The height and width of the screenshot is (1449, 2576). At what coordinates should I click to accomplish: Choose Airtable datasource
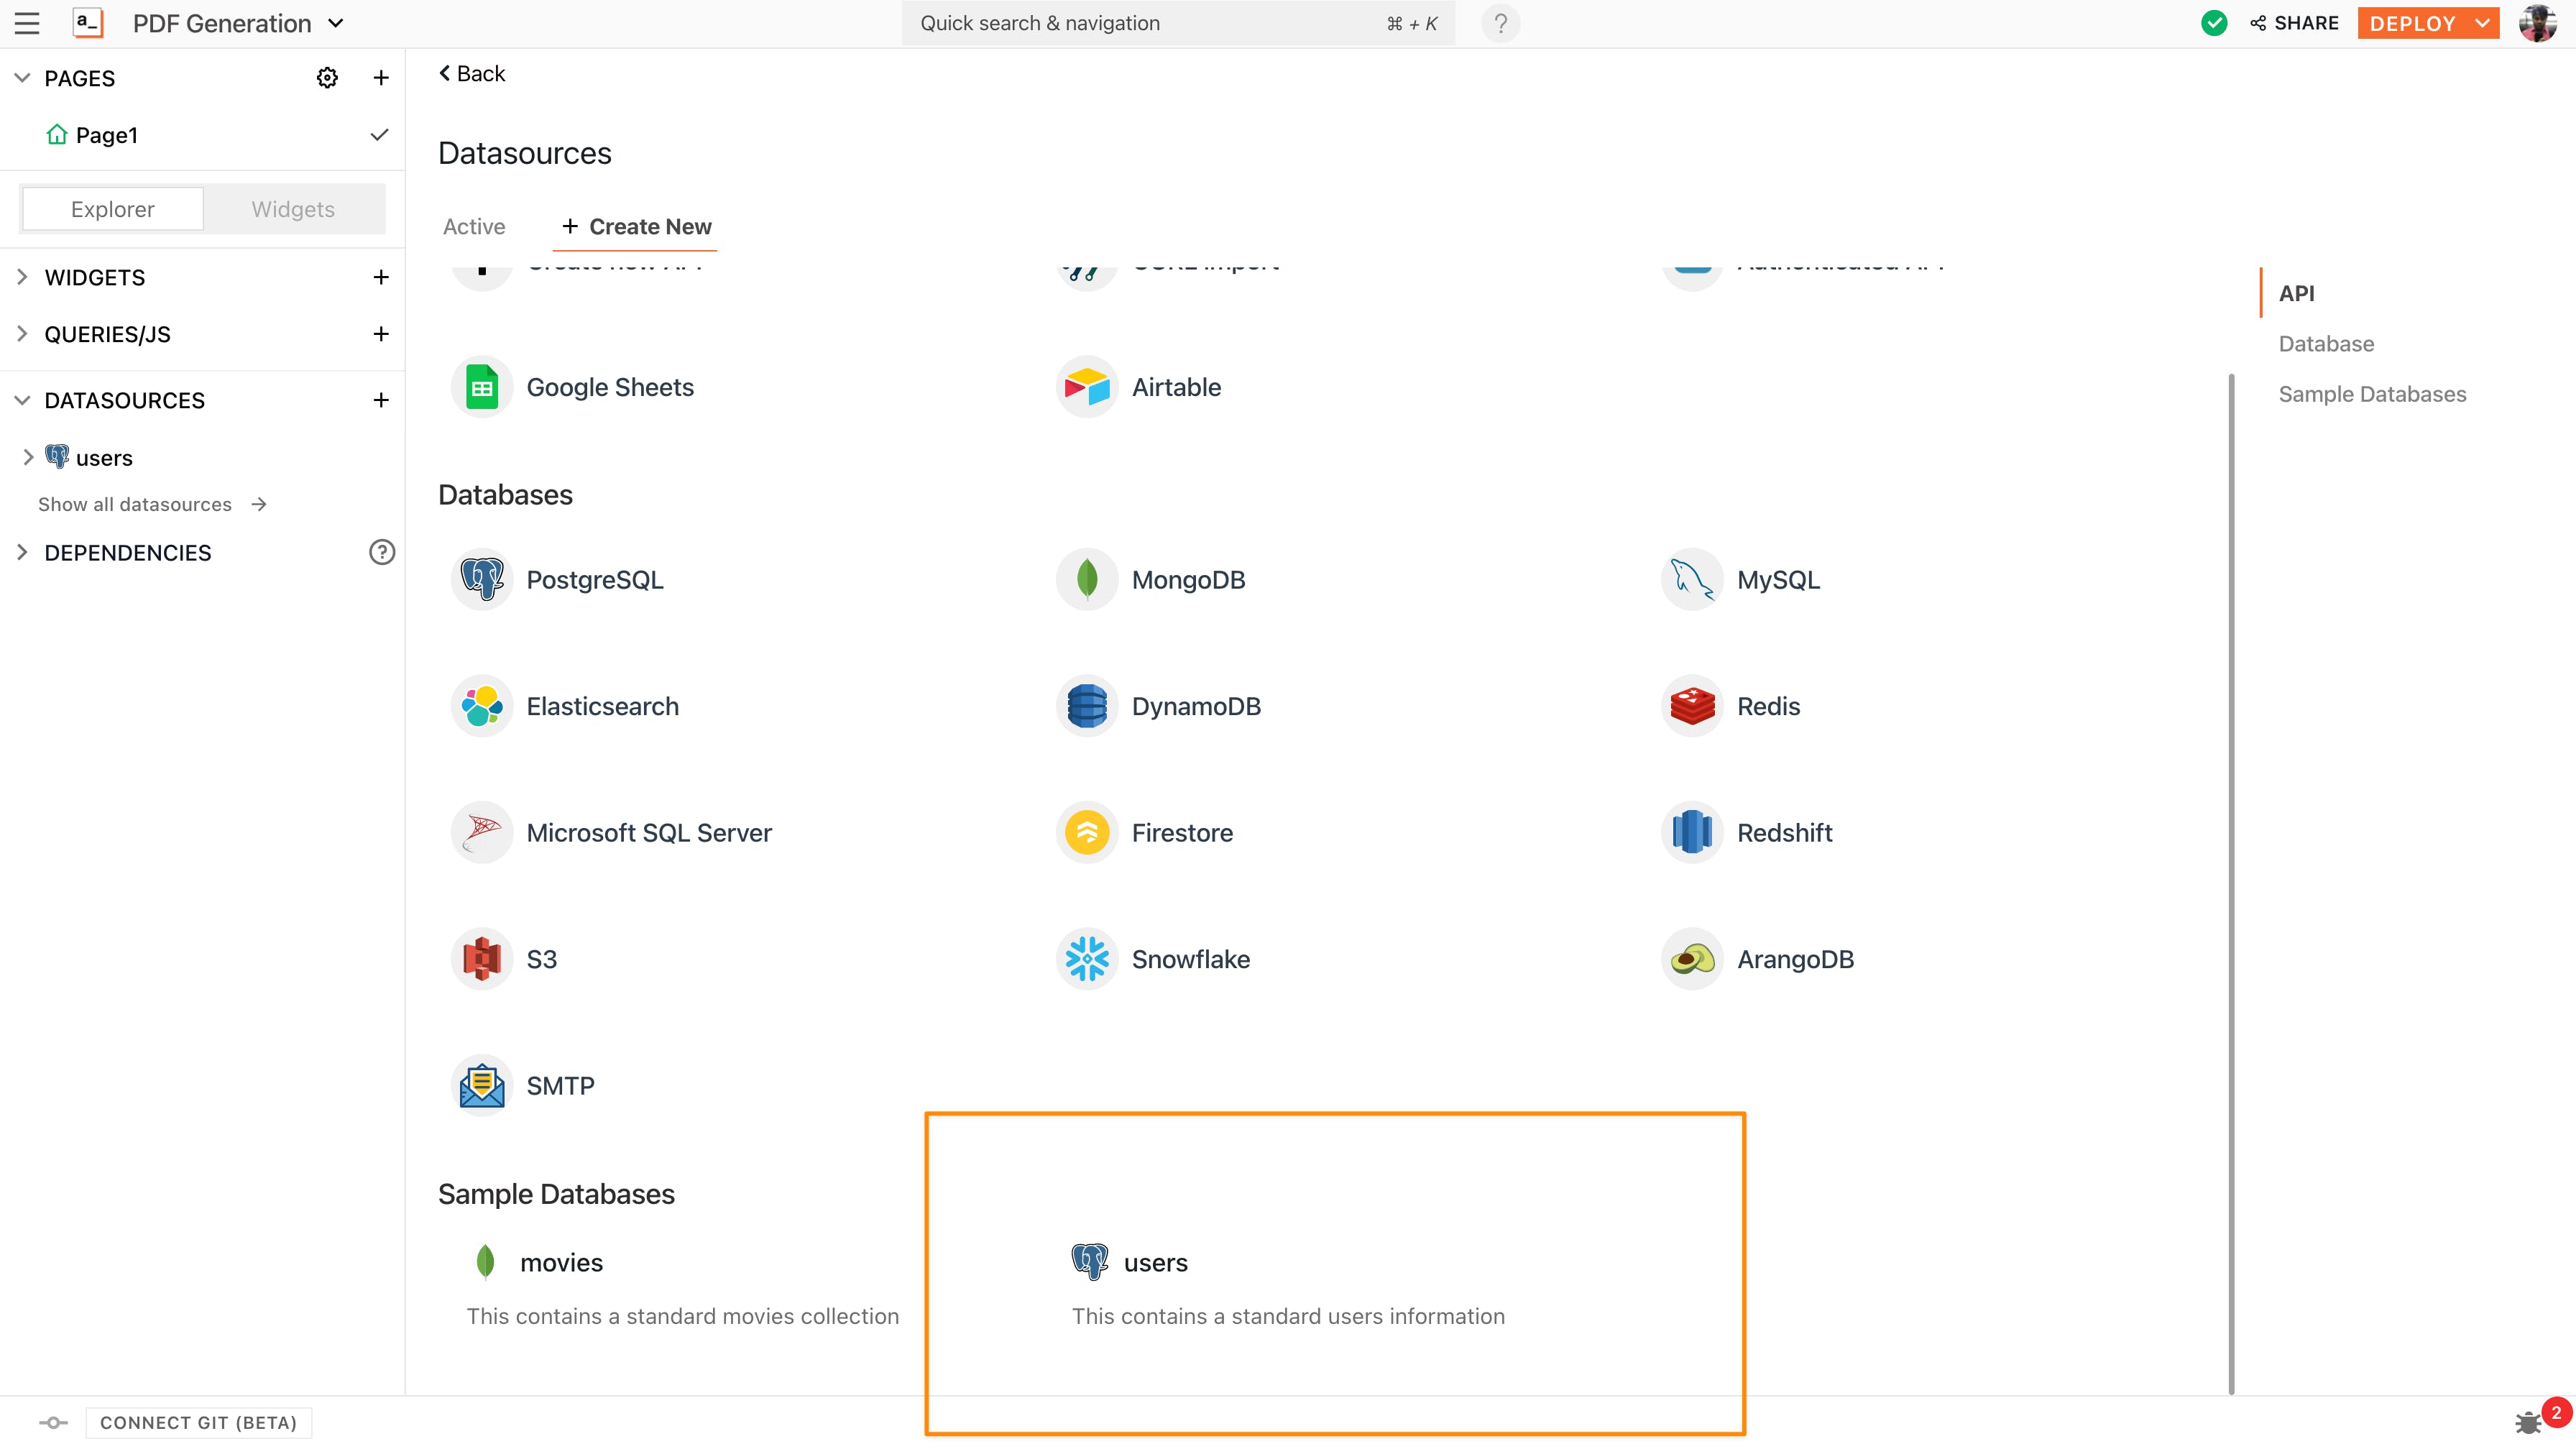(x=1140, y=387)
